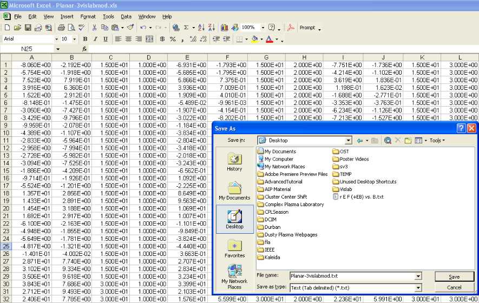Open the Tools dropdown in Save As dialog
This screenshot has height=303, width=479.
click(437, 141)
